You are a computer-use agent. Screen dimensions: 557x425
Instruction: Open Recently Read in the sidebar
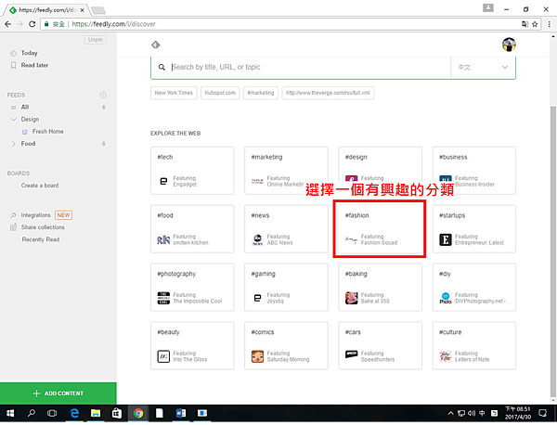(41, 239)
